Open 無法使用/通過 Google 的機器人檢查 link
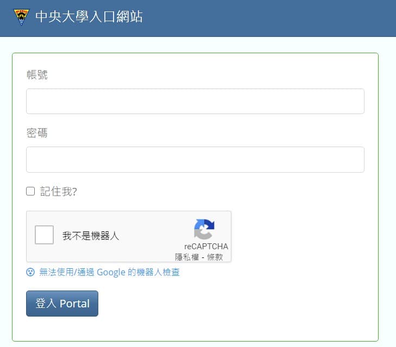The width and height of the screenshot is (396, 347). click(x=109, y=272)
